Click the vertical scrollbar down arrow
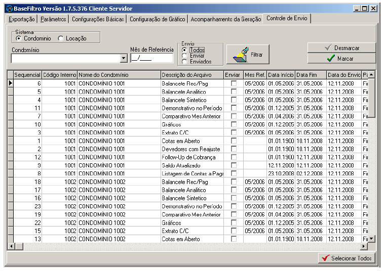Image resolution: width=384 pixels, height=271 pixels. click(x=371, y=239)
